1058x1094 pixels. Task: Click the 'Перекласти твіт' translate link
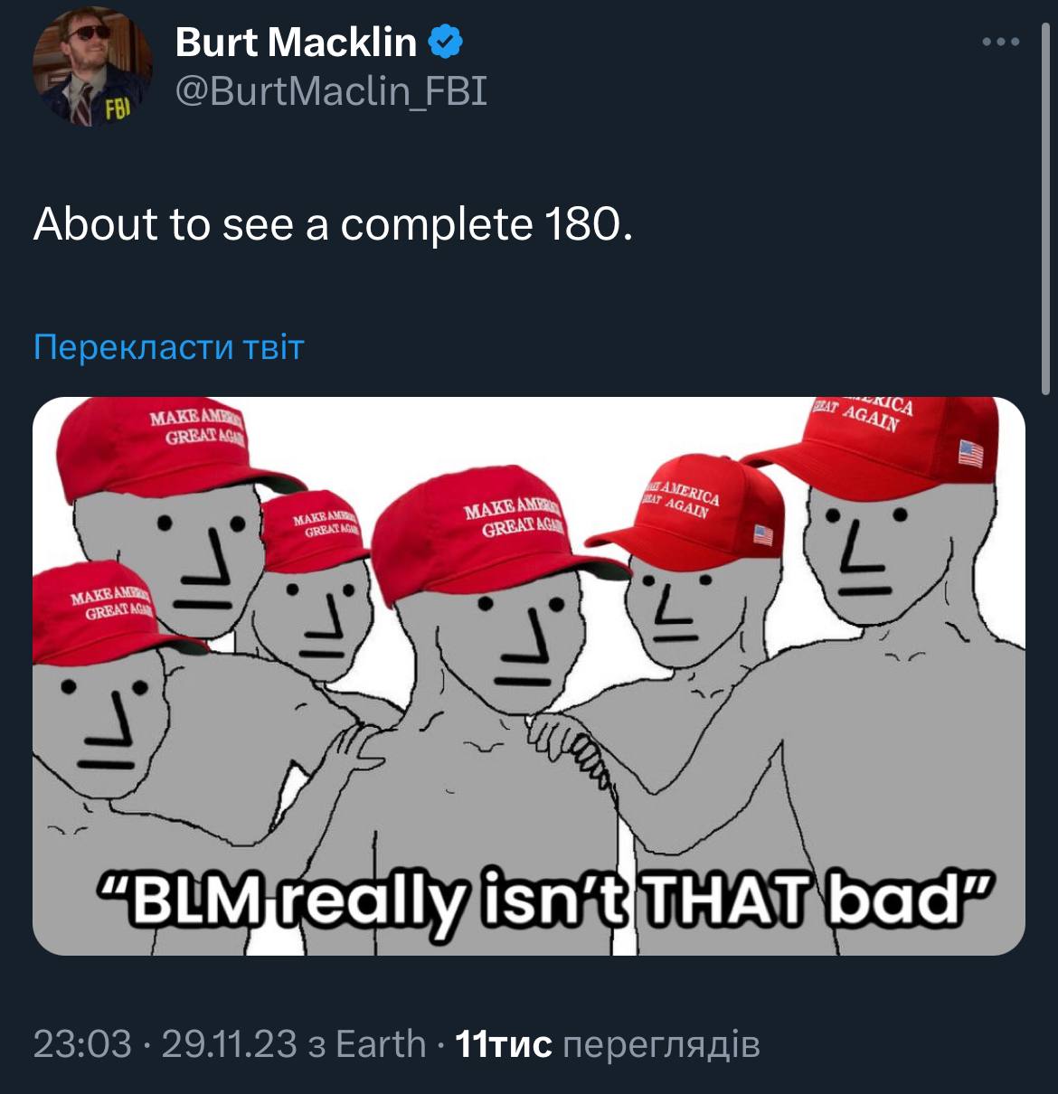pos(169,346)
